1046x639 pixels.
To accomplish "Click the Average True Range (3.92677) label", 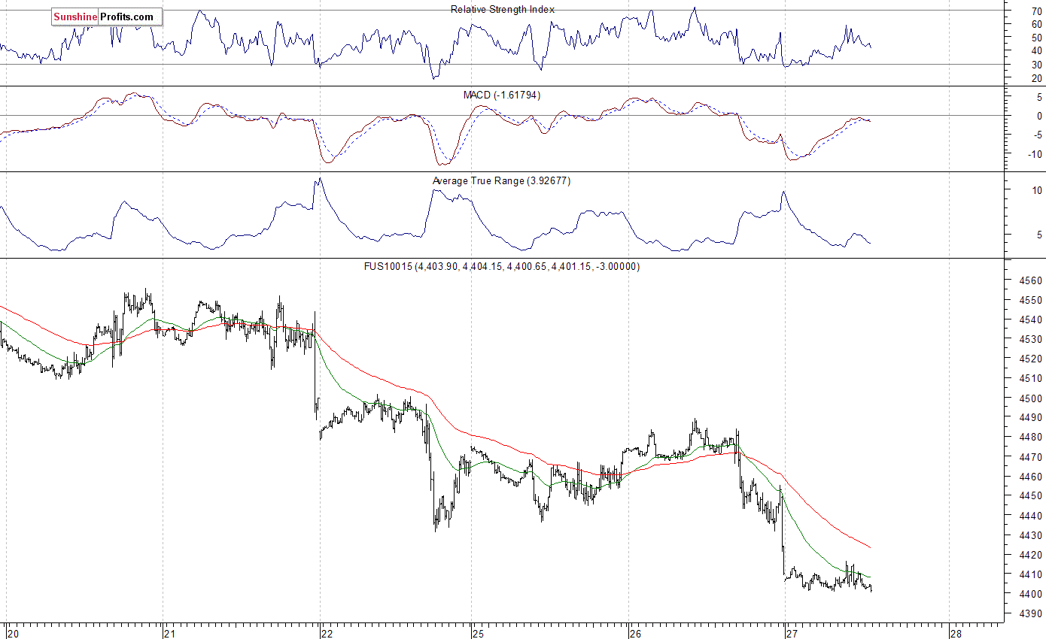I will (501, 180).
